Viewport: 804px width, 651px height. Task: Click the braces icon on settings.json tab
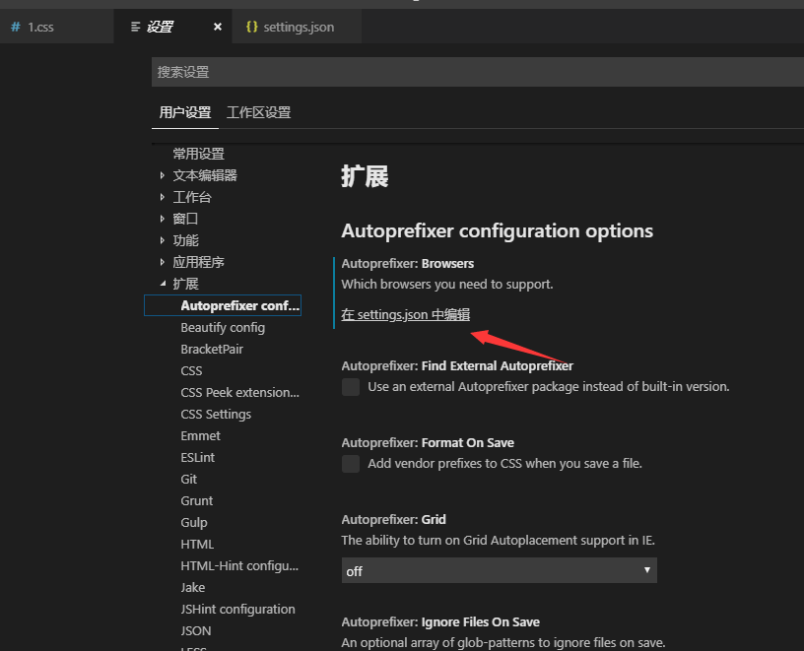click(252, 27)
